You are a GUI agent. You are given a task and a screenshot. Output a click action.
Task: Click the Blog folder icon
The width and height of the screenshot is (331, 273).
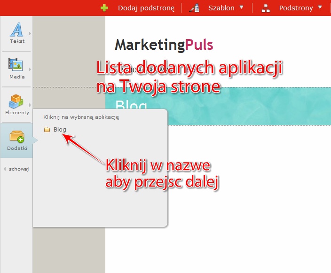[x=47, y=130]
